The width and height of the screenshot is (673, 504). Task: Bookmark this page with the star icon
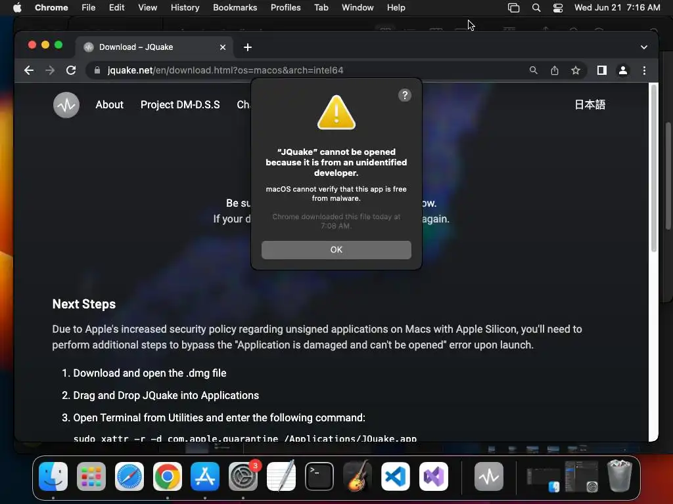[x=576, y=70]
